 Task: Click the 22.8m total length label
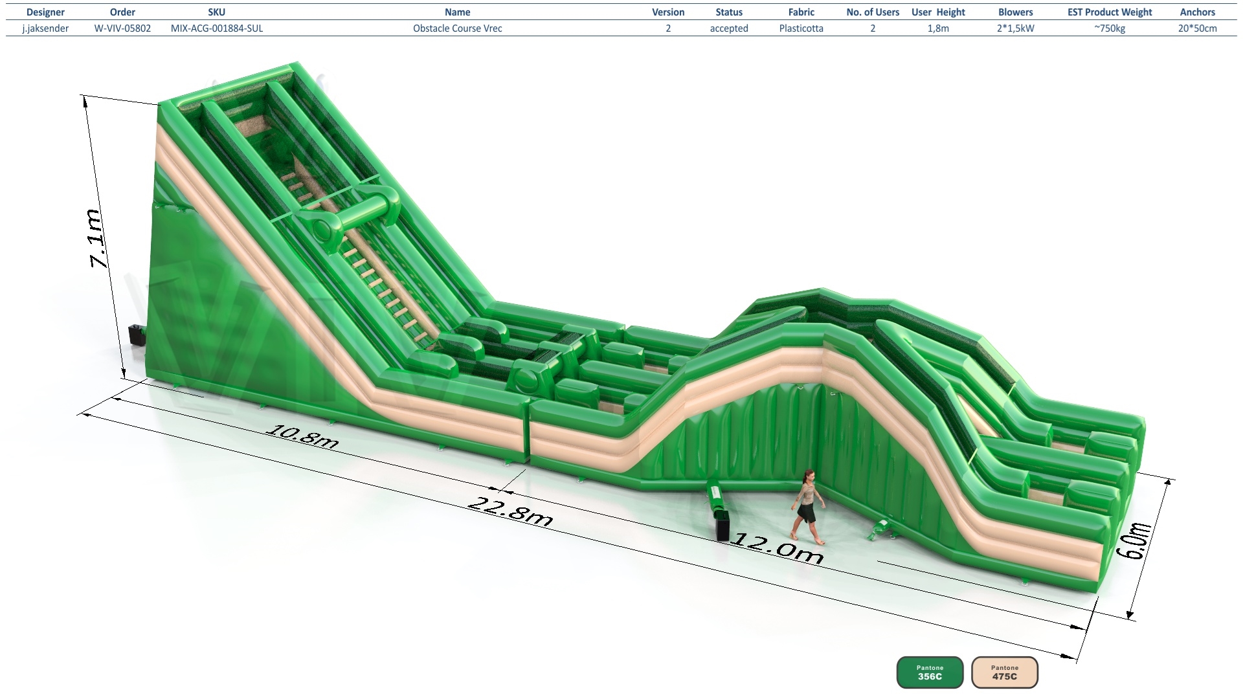tap(510, 511)
